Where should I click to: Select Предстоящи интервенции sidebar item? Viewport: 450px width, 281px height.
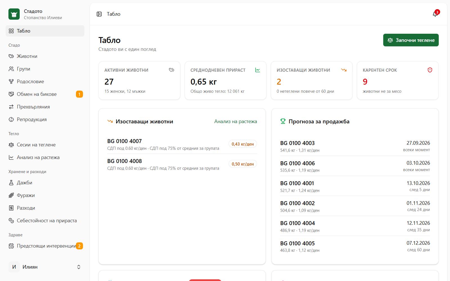click(45, 246)
